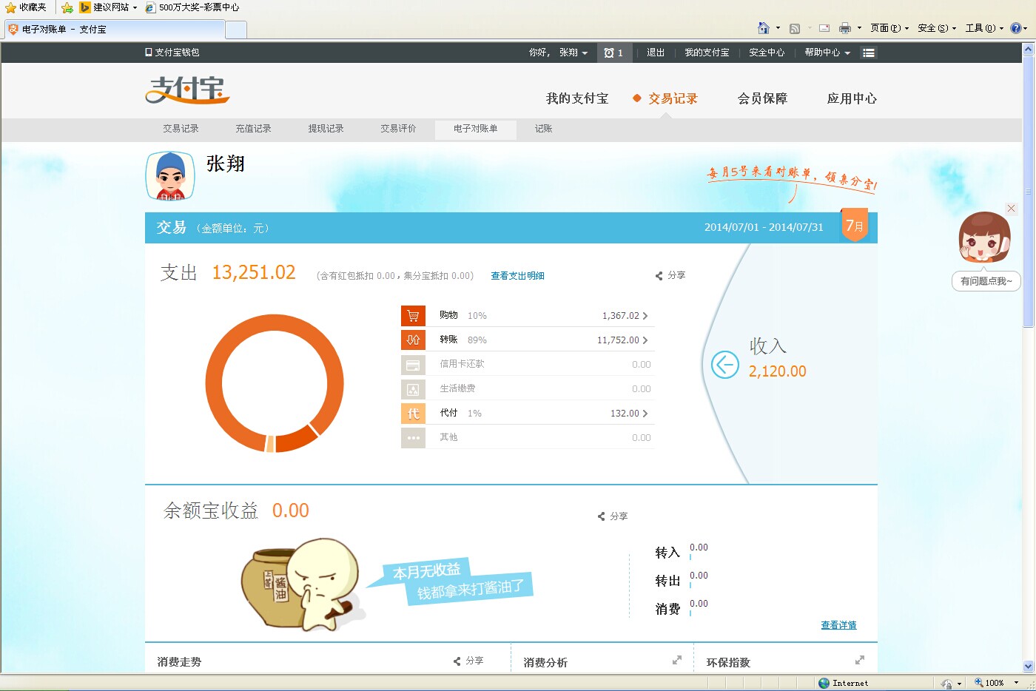Share the 消费走势 section
The image size is (1036, 691).
468,661
